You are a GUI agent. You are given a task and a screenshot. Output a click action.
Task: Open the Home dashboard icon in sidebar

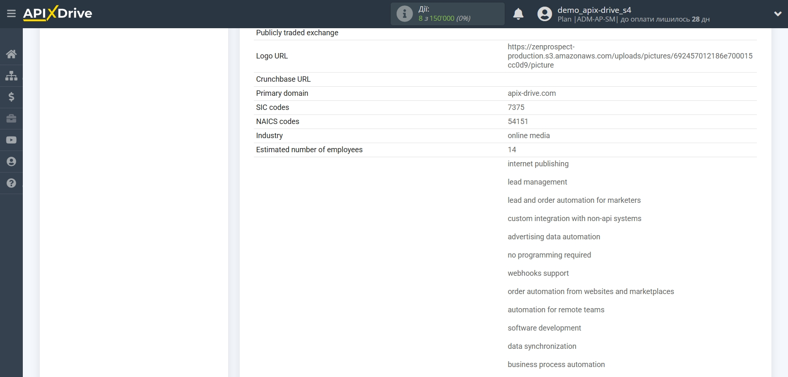coord(11,54)
